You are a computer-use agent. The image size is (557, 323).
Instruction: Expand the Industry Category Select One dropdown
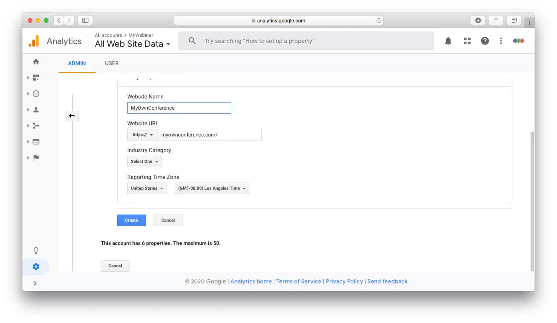coord(144,161)
